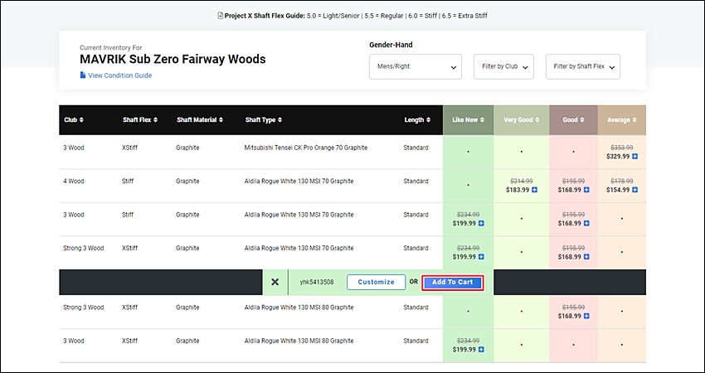Click plus icon beside $154.99 Average price
The image size is (705, 373).
(x=634, y=190)
